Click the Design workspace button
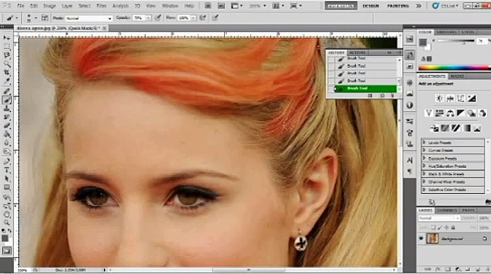Image resolution: width=491 pixels, height=274 pixels. click(x=371, y=6)
